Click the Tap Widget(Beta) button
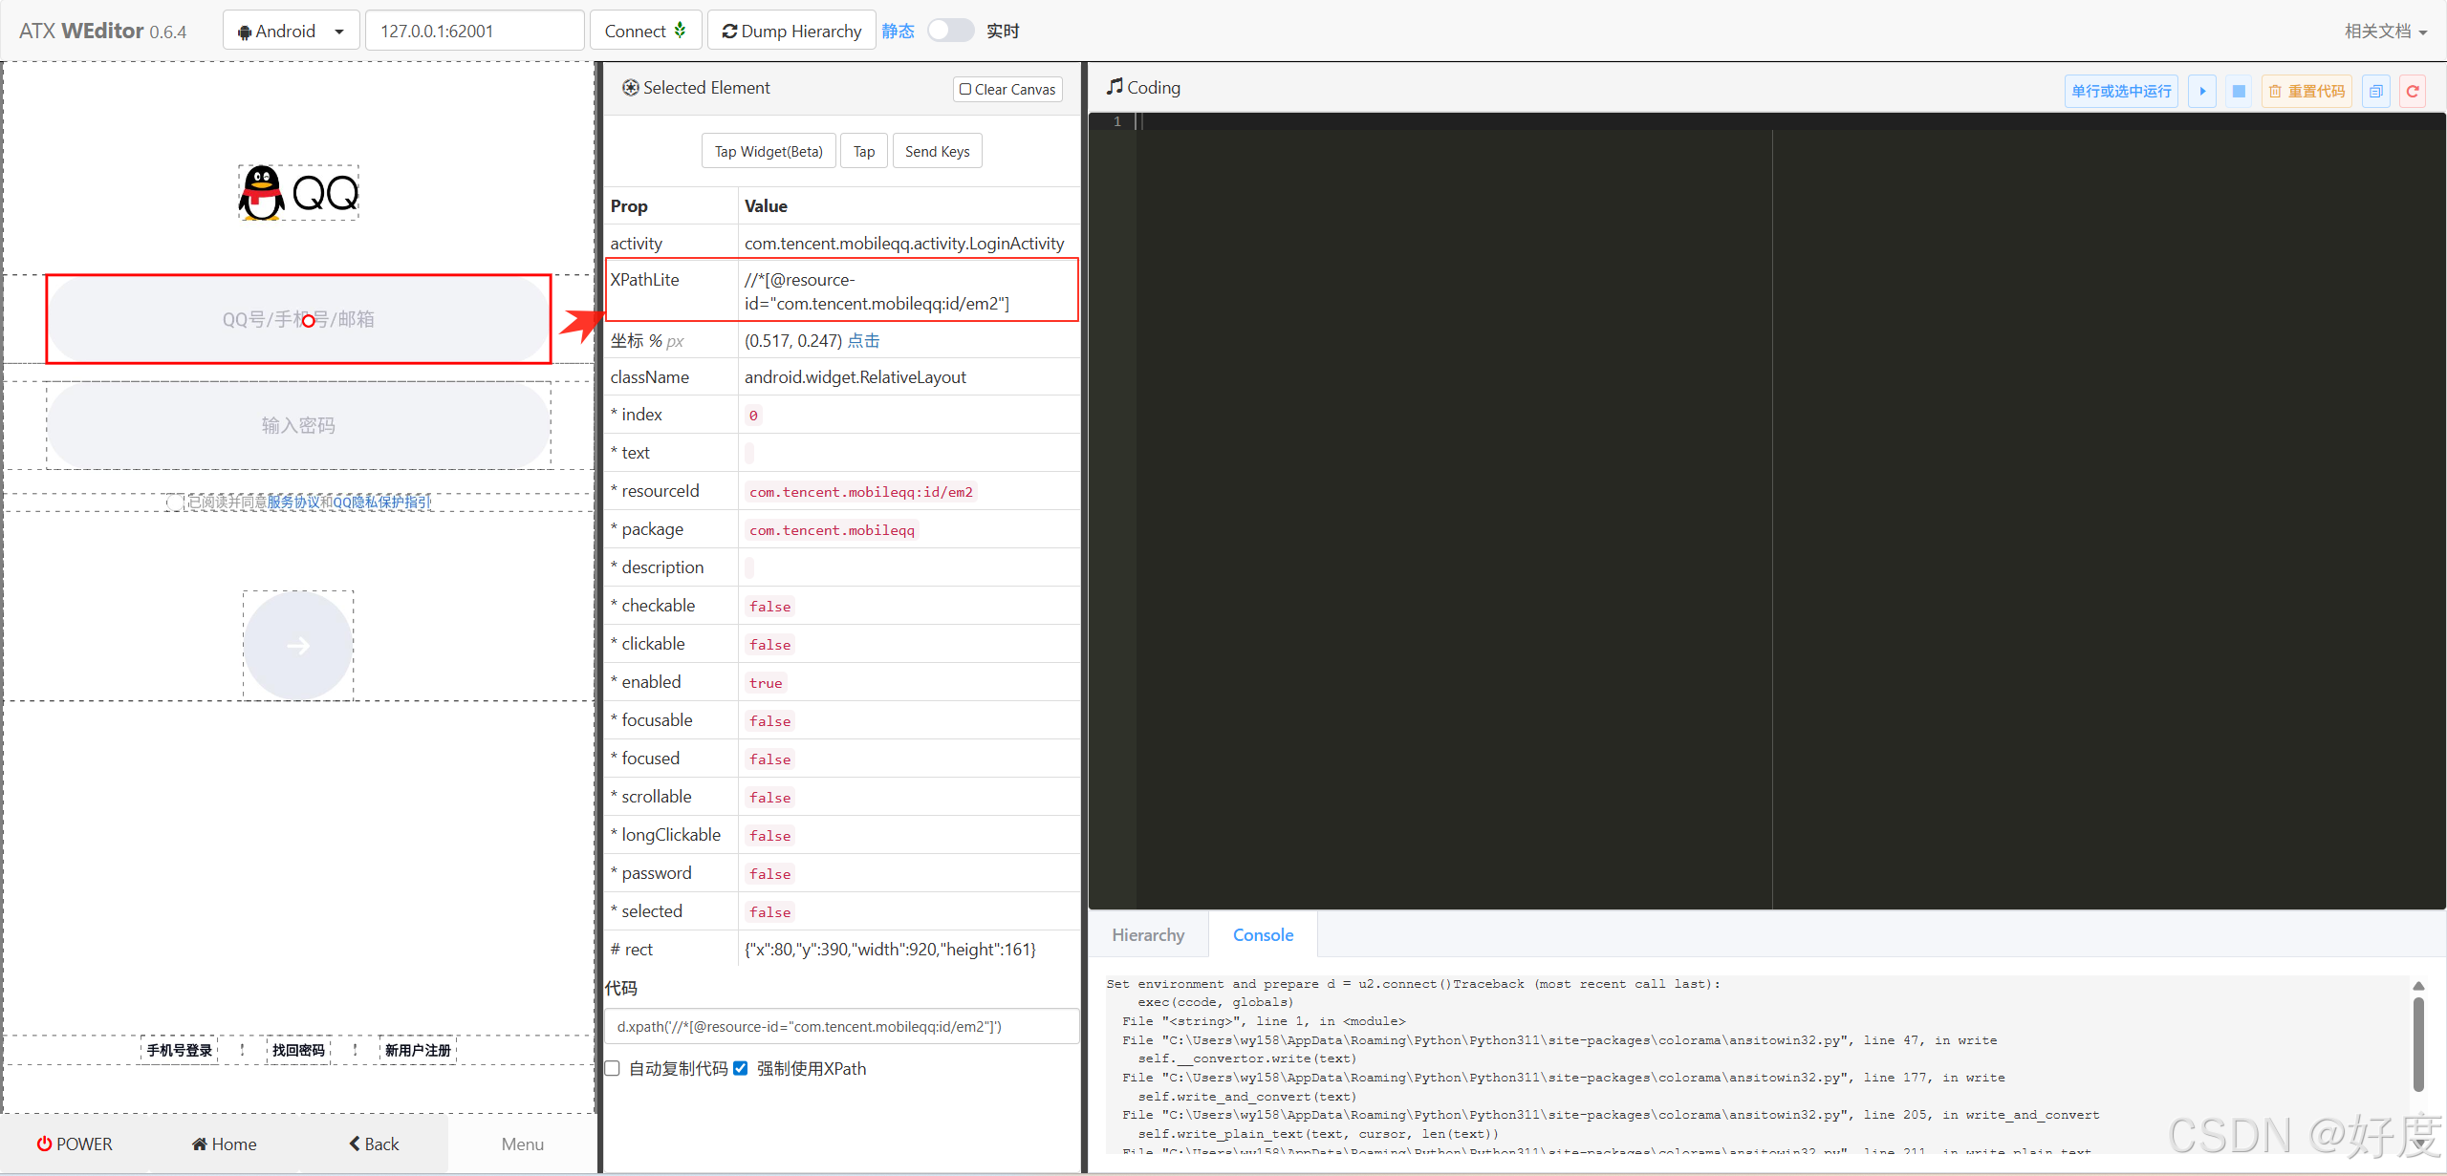The width and height of the screenshot is (2447, 1176). (x=768, y=151)
